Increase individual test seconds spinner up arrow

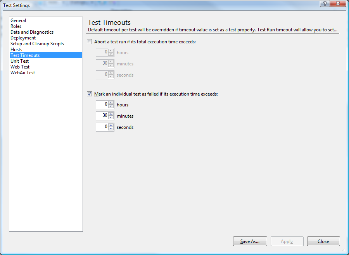(x=111, y=125)
